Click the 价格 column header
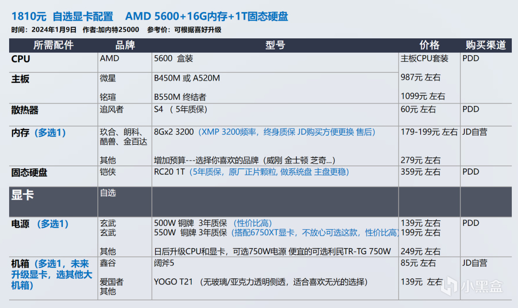The width and height of the screenshot is (518, 308). click(429, 45)
